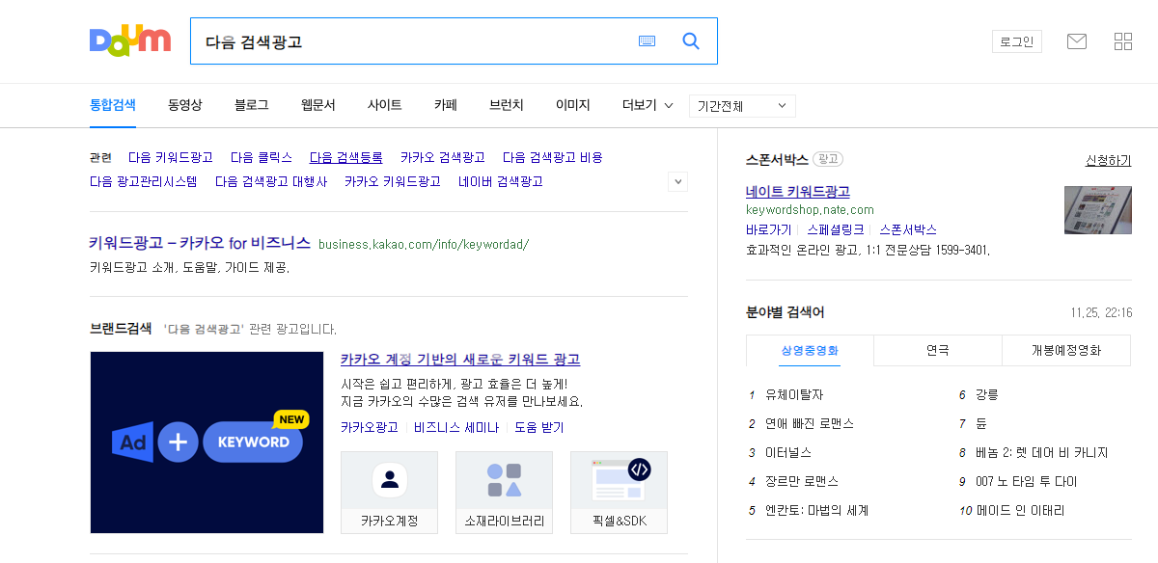Click related search 카카오 키워드광고

coord(393,181)
